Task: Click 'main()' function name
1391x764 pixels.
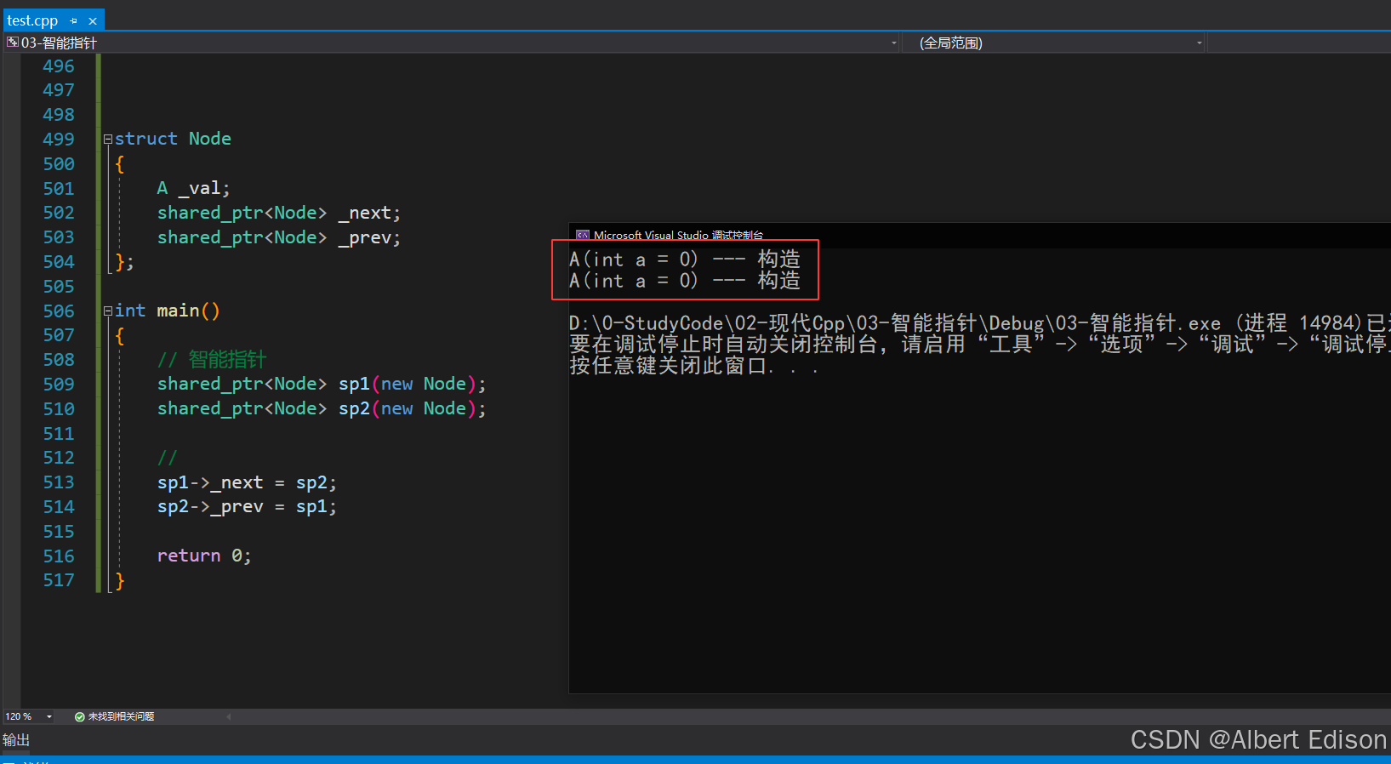Action: click(x=188, y=311)
